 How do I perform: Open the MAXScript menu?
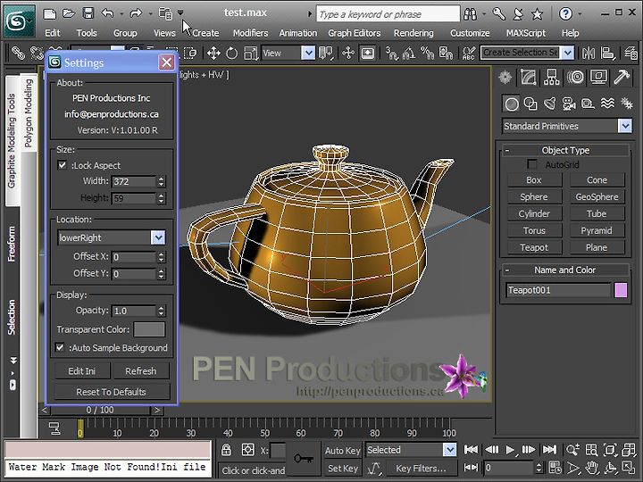(x=526, y=33)
